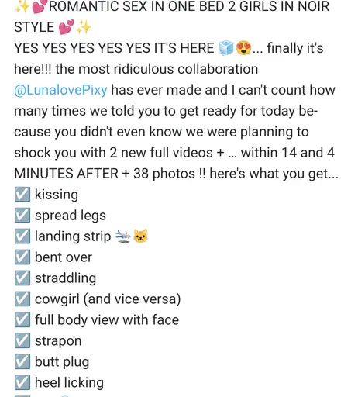Click the heart-eyes face emoji

(243, 48)
